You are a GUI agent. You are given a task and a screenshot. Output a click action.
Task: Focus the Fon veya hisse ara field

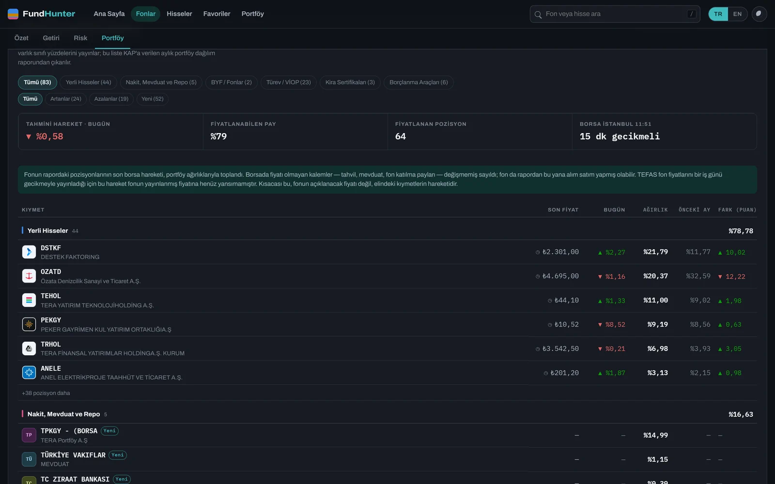[614, 14]
